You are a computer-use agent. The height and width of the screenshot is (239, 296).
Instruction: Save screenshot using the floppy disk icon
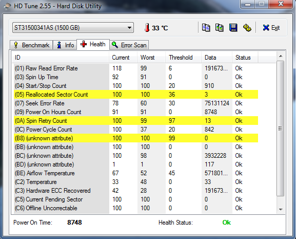click(x=233, y=28)
